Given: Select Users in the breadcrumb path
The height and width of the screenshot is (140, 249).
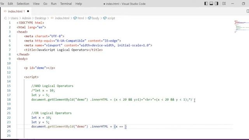Looking at the screenshot, I should [x=14, y=18].
